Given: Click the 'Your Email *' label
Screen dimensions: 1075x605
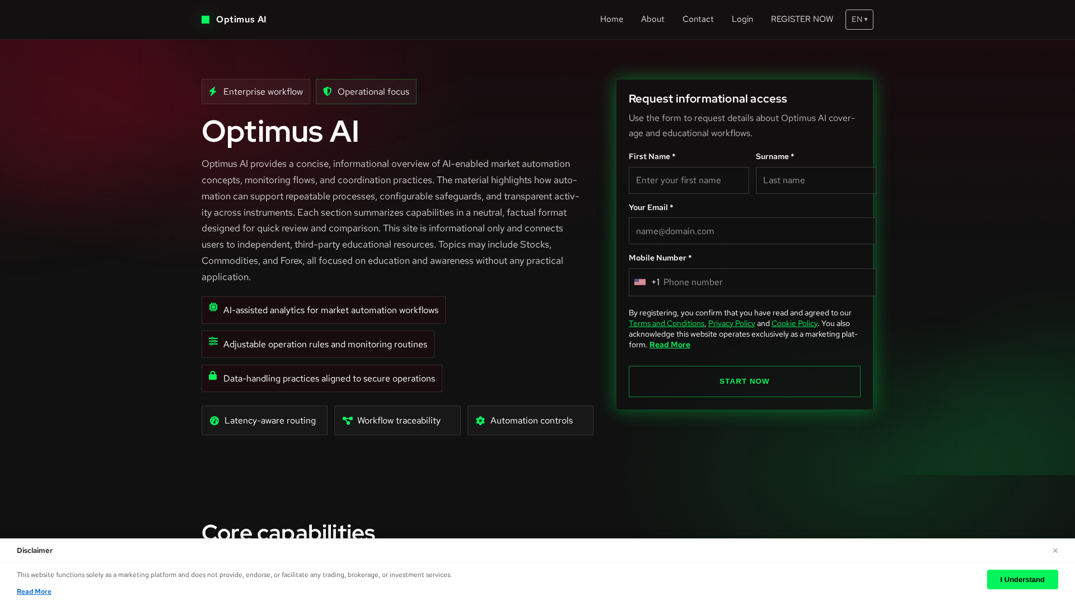Looking at the screenshot, I should (x=651, y=207).
